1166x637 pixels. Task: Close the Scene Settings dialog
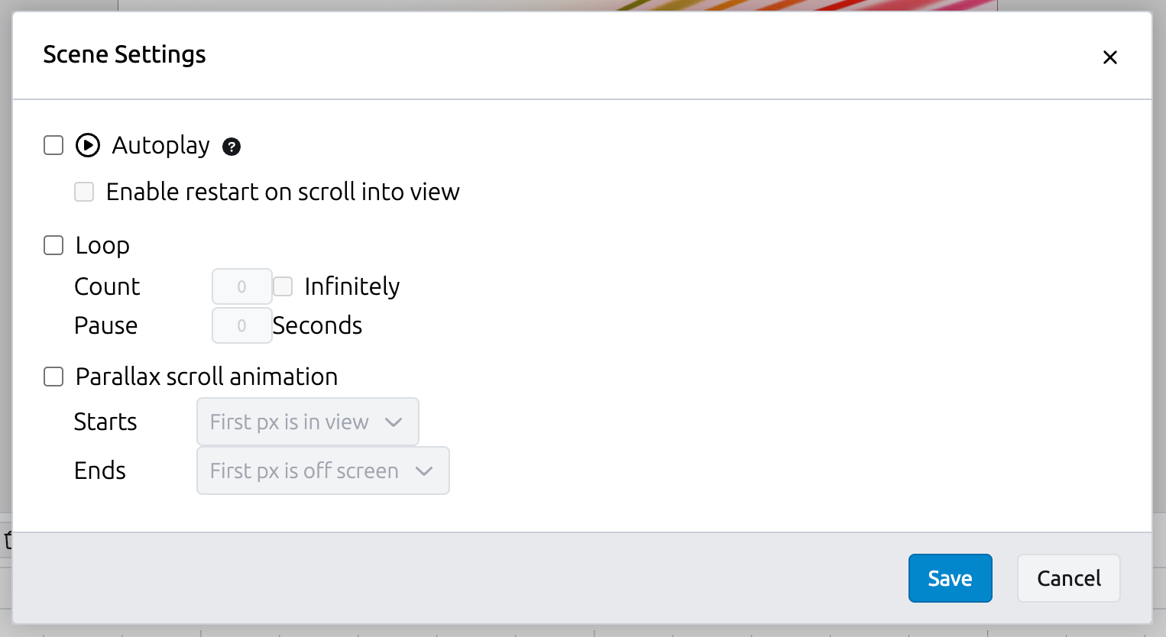point(1109,57)
